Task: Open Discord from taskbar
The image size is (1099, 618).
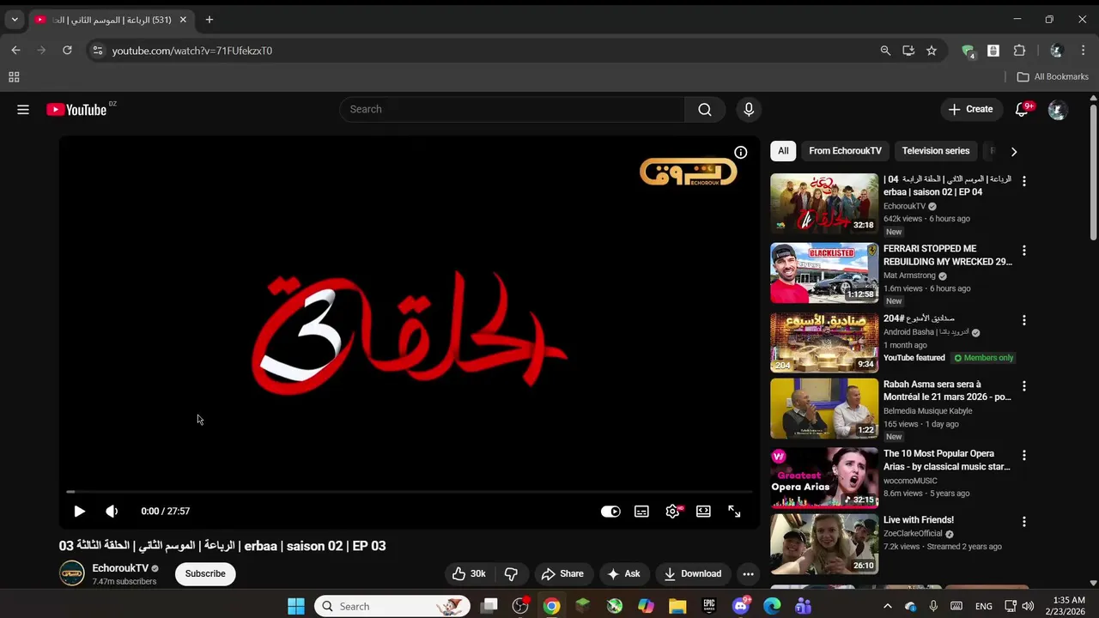Action: [x=741, y=606]
